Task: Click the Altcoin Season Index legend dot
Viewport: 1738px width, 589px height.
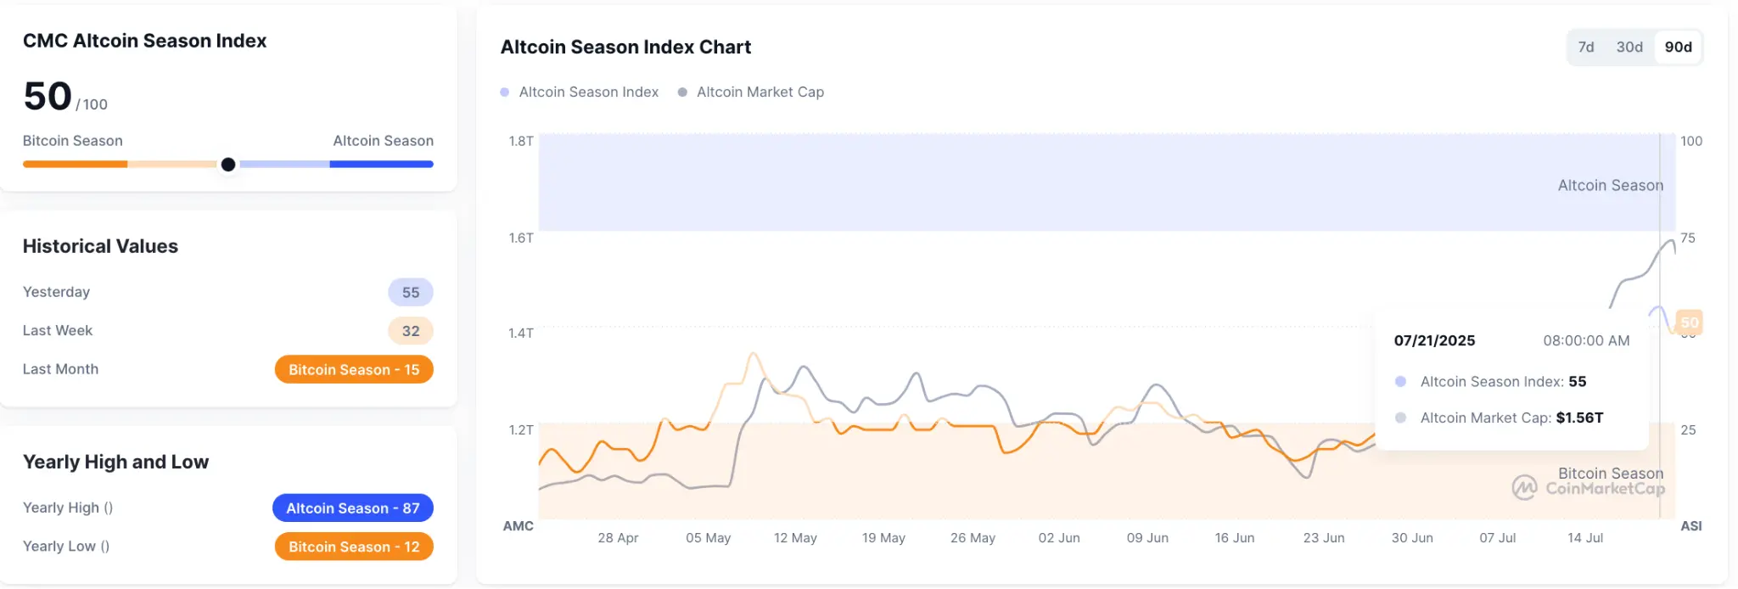Action: pos(505,92)
